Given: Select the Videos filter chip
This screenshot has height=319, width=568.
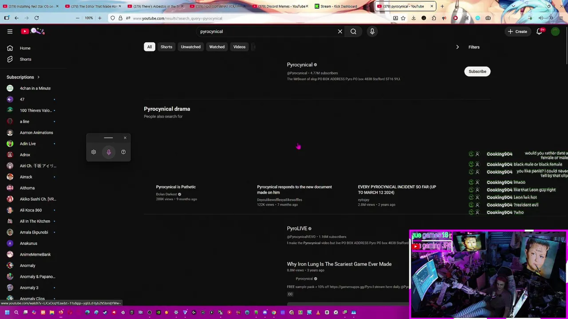Looking at the screenshot, I should tap(239, 47).
